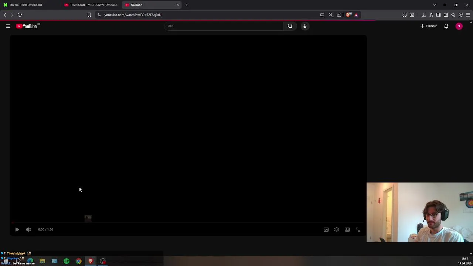Open the Brave Wallet icon
This screenshot has width=473, height=266.
(446, 15)
